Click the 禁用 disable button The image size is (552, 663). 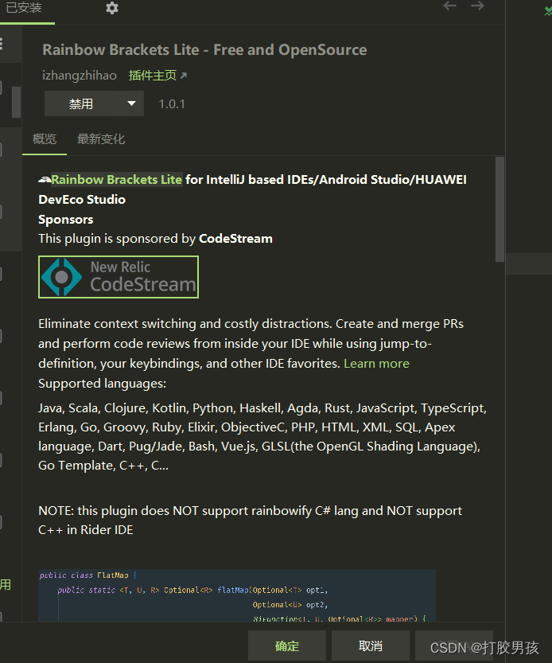click(81, 103)
